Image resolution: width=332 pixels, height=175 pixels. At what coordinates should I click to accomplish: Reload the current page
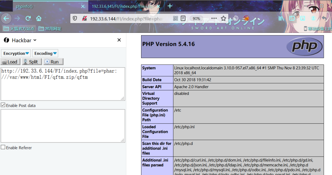click(x=28, y=18)
